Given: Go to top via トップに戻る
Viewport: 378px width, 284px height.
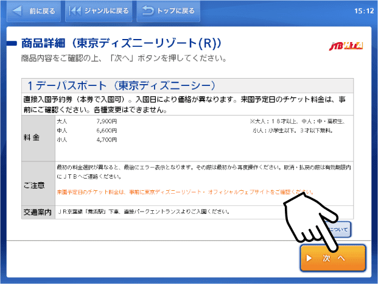Looking at the screenshot, I should pos(169,10).
